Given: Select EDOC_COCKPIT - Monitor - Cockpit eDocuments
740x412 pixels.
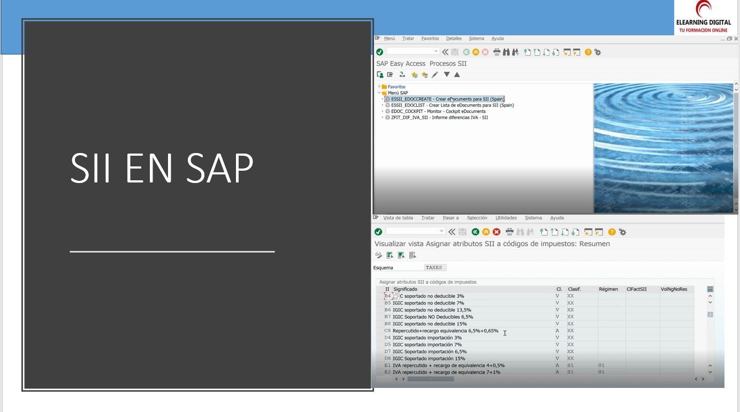Looking at the screenshot, I should pos(436,111).
